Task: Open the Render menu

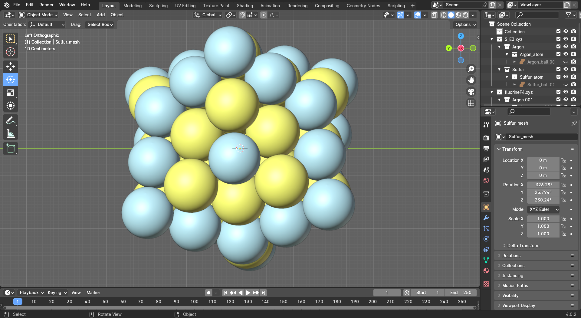Action: [46, 5]
